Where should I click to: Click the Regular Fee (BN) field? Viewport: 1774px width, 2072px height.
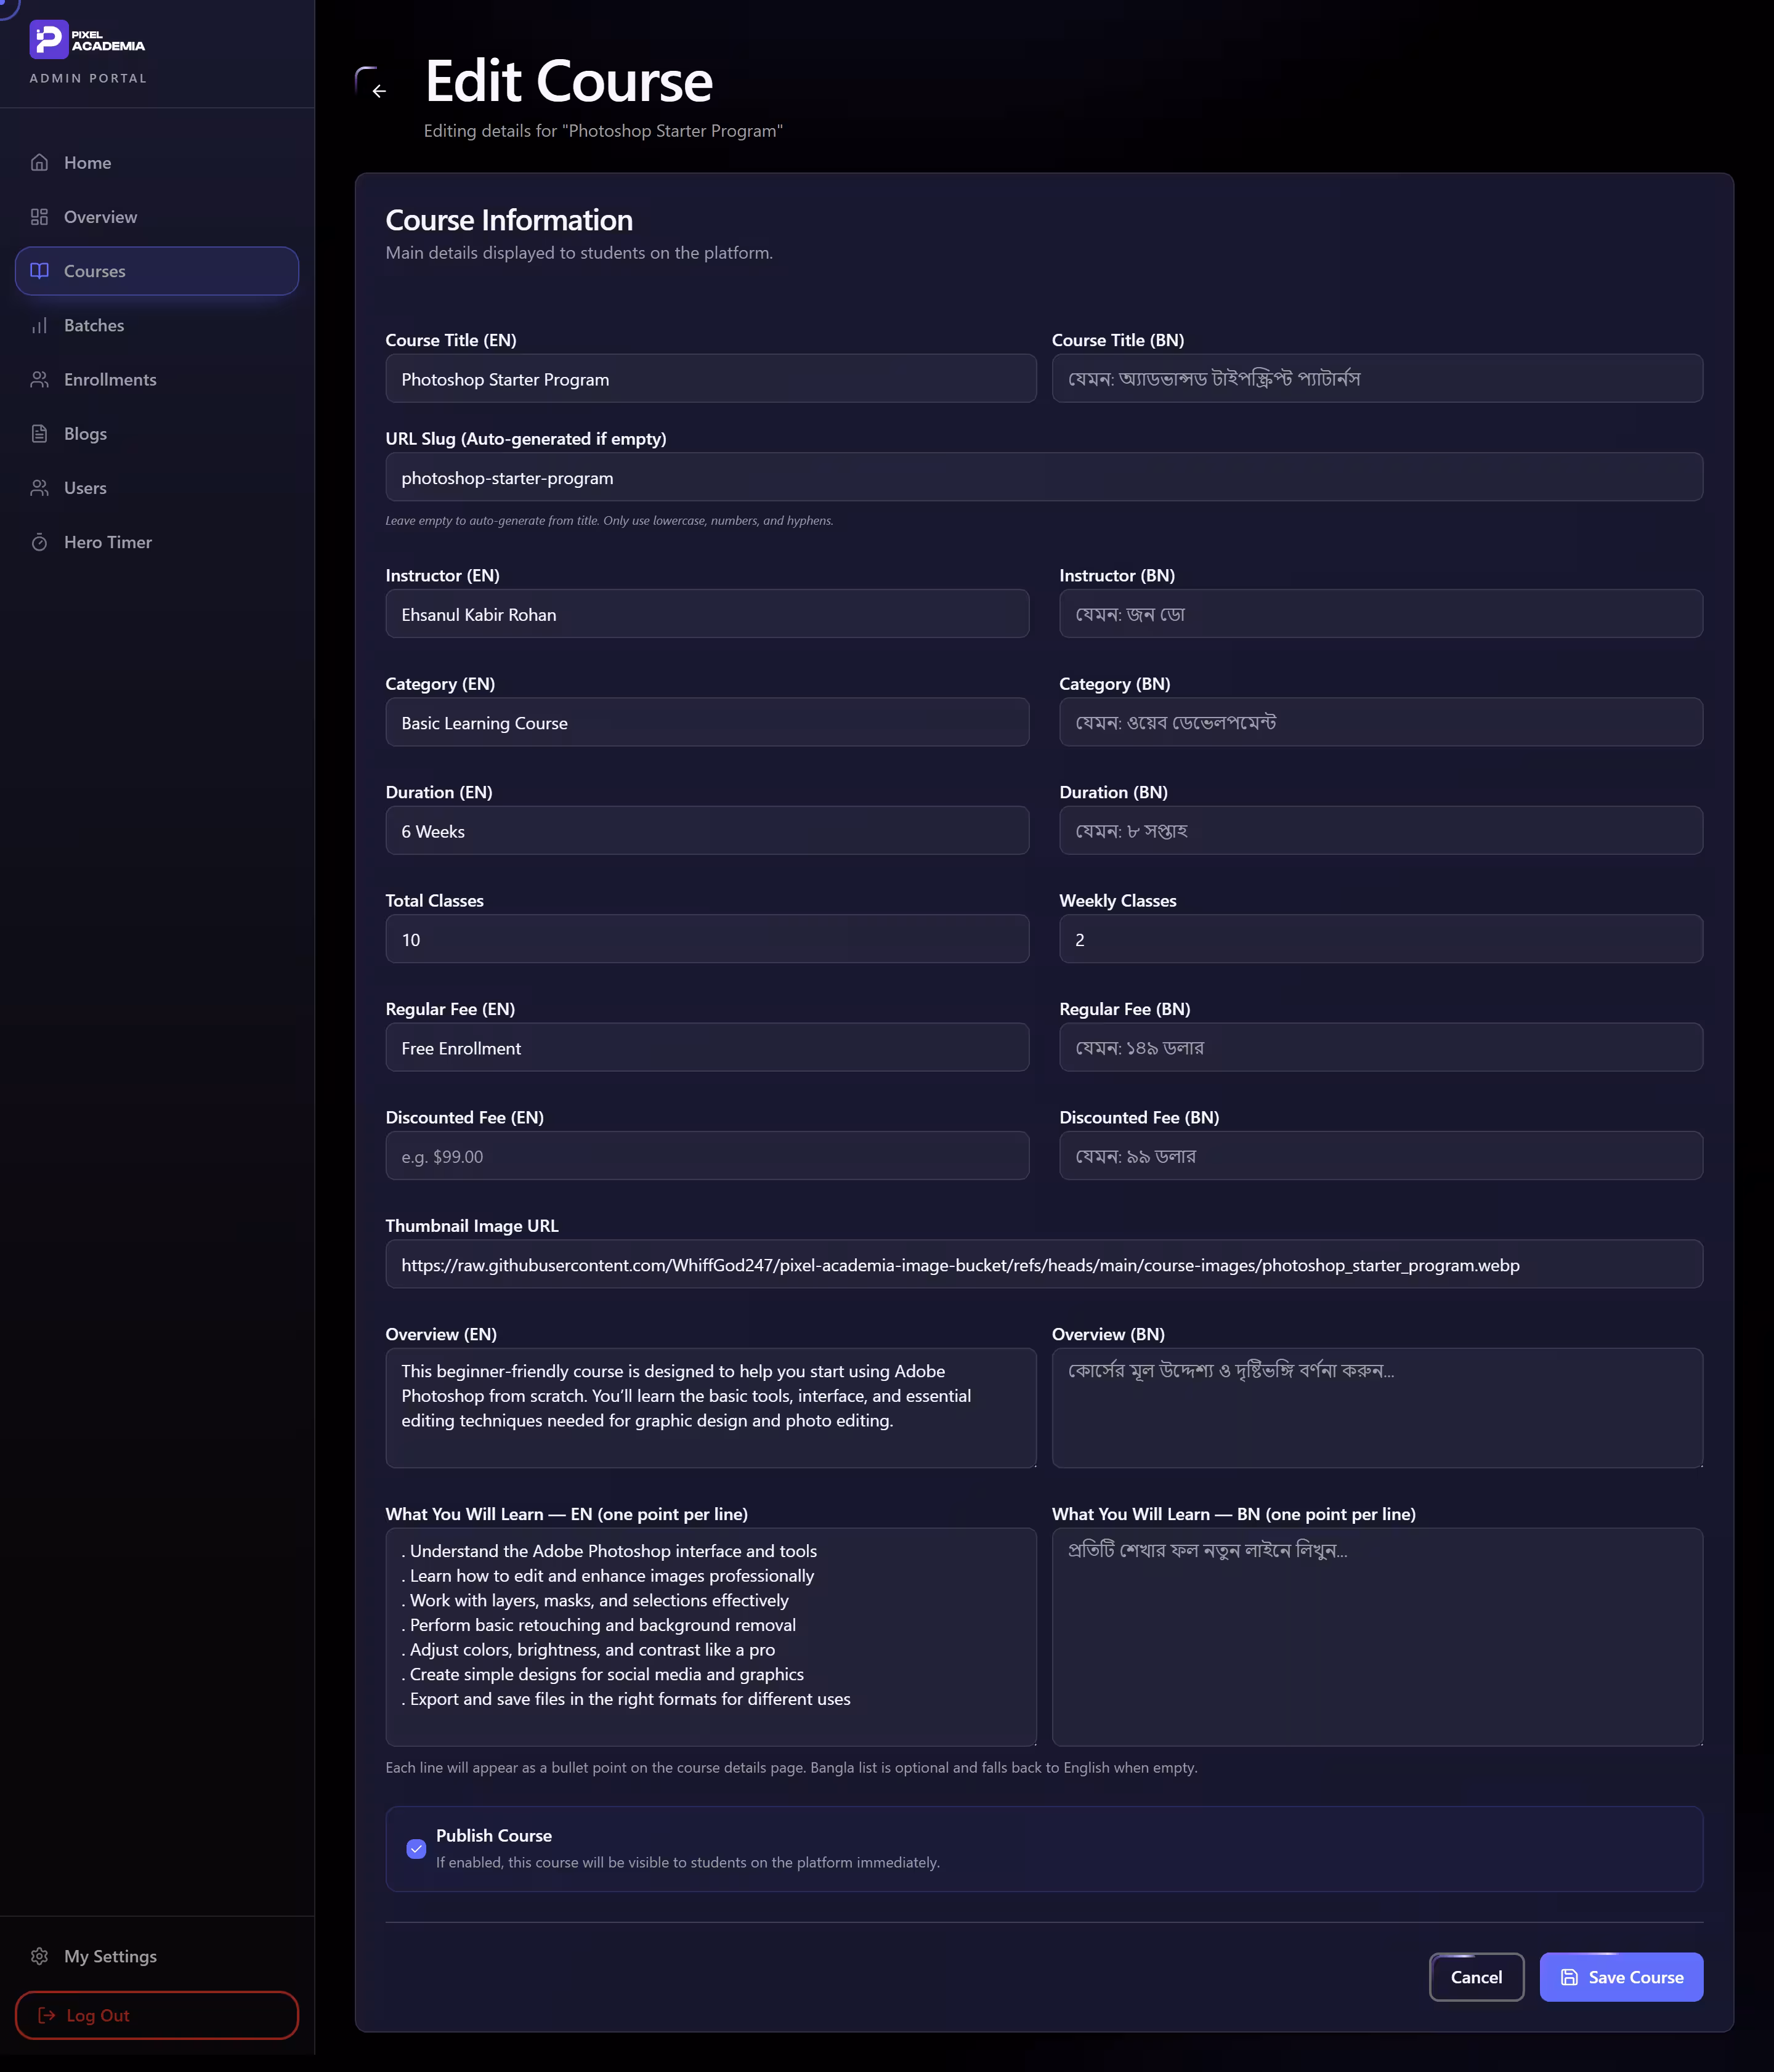1381,1047
